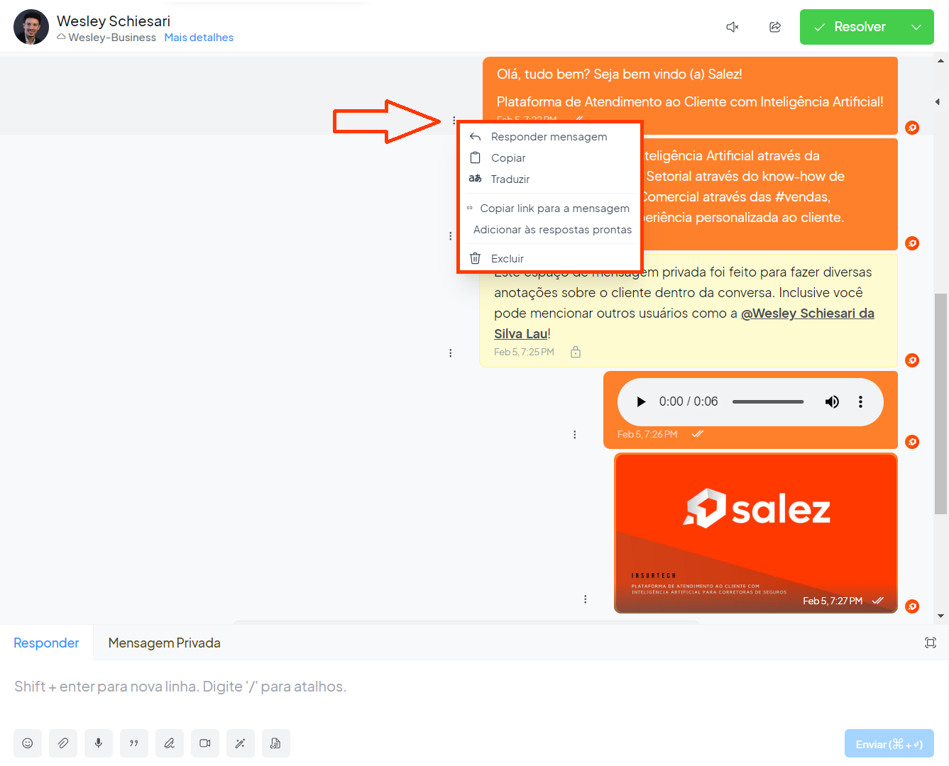Select Adicionar às respostas prontas

pos(549,230)
